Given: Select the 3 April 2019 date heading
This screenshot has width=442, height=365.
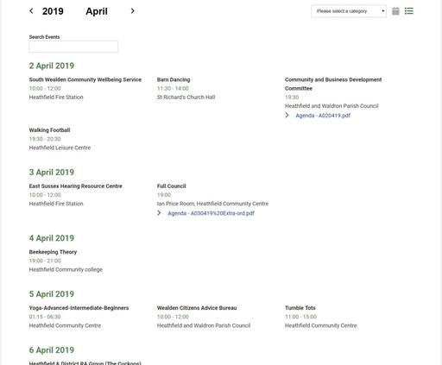Looking at the screenshot, I should coord(52,172).
